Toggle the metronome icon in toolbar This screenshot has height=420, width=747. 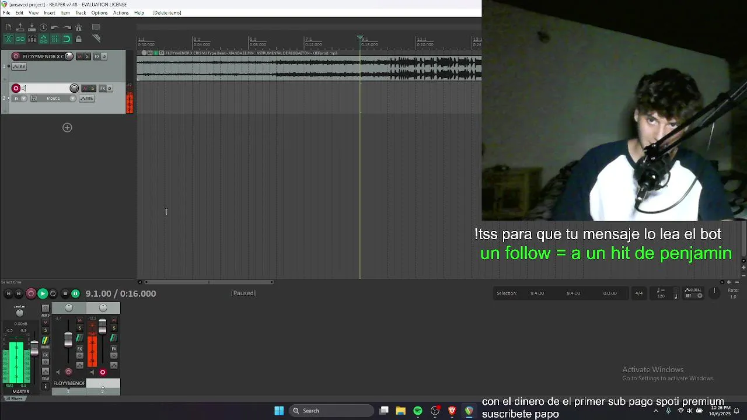(79, 27)
